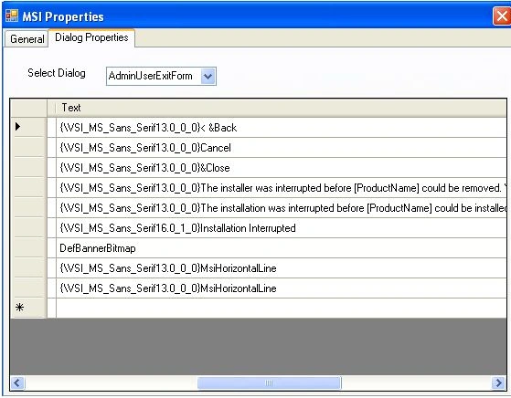Close the MSI Properties window

pyautogui.click(x=502, y=16)
